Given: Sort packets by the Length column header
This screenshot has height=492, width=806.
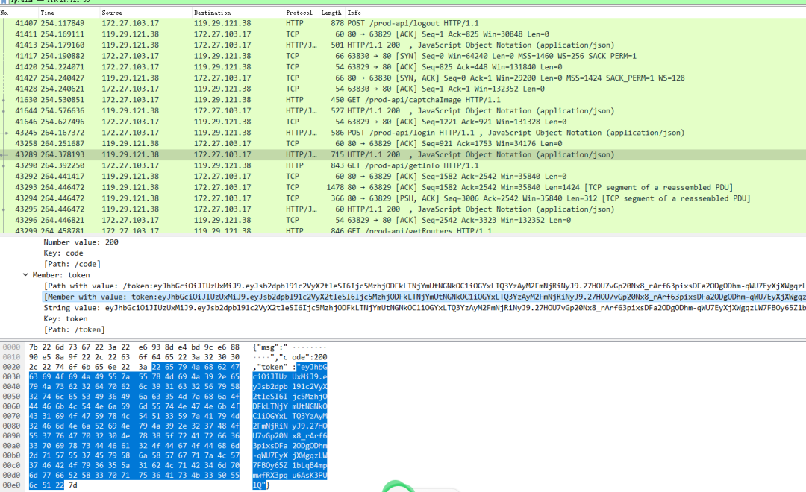Looking at the screenshot, I should 331,13.
